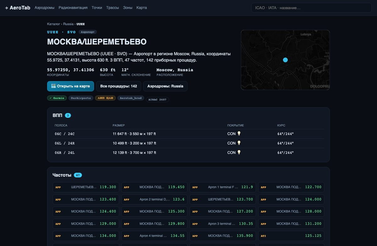This screenshot has width=377, height=246.
Task: Select the 125.300 frequency card
Action: (x=154, y=211)
